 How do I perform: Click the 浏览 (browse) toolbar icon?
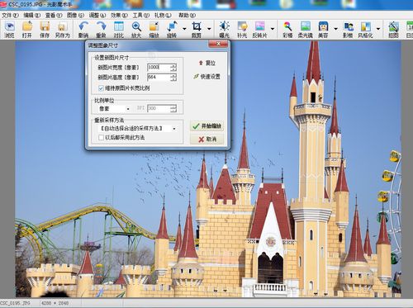click(10, 30)
